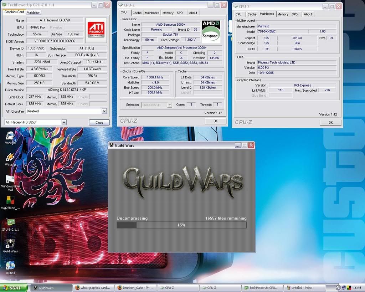Click the '16557 files remaining' text
365x292 pixels.
[226, 218]
